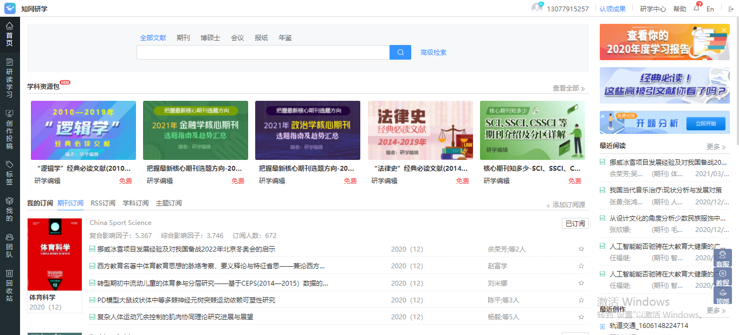Click the 轨道交通 document icon
This screenshot has height=335, width=739.
[x=602, y=326]
